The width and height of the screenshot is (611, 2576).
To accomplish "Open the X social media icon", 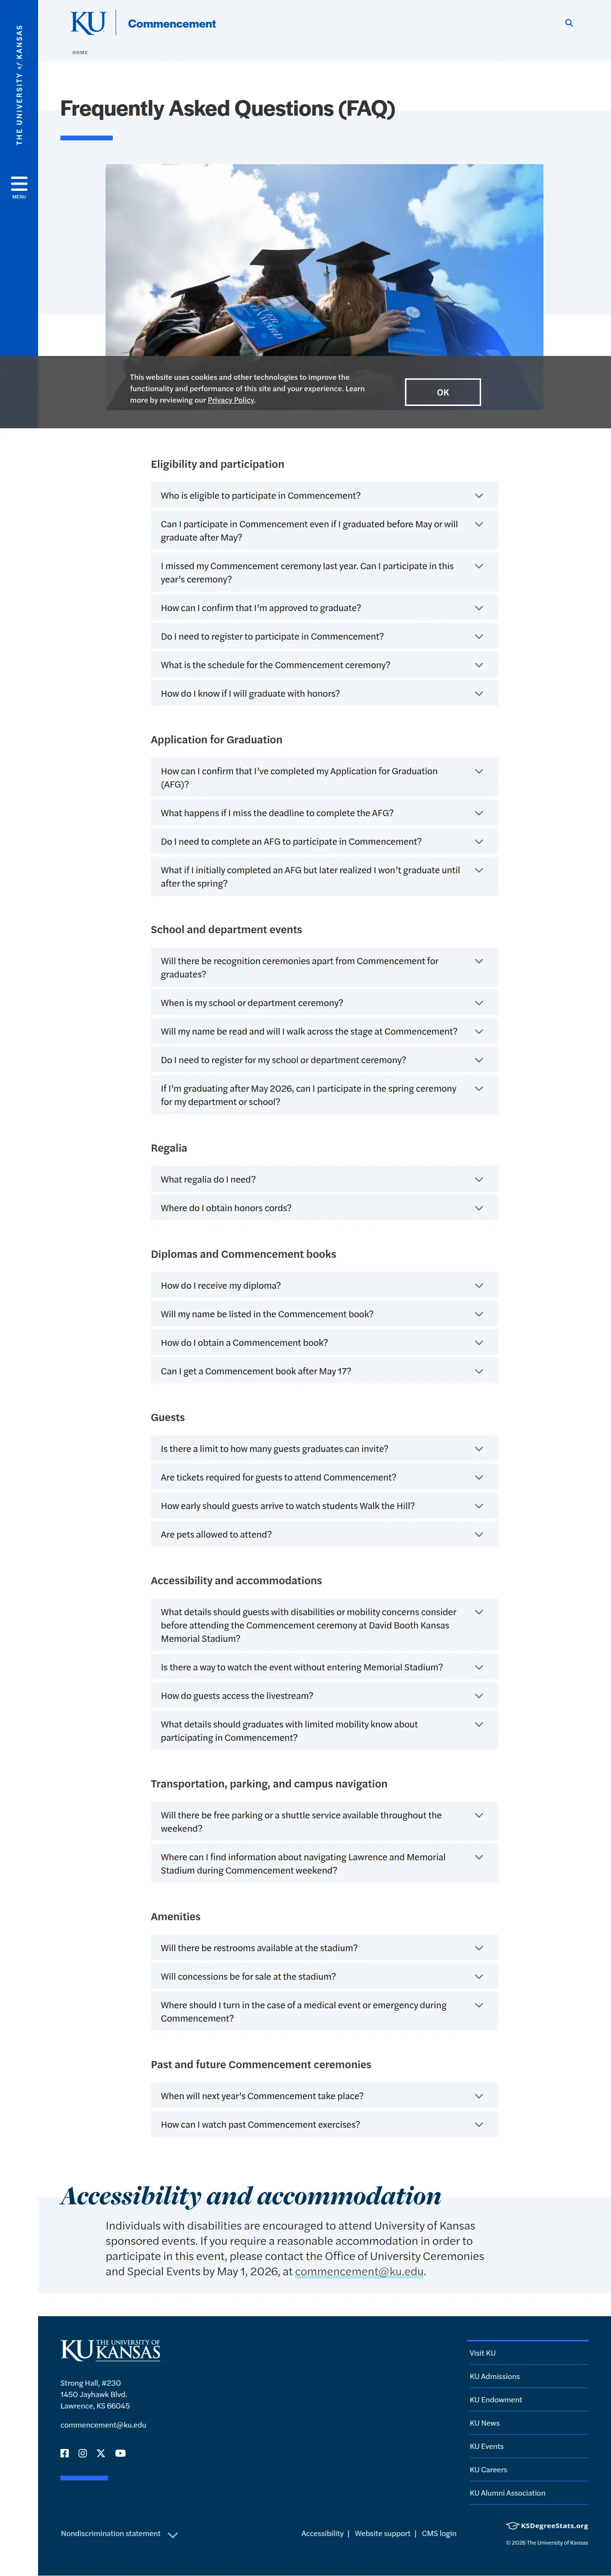I will (101, 2453).
